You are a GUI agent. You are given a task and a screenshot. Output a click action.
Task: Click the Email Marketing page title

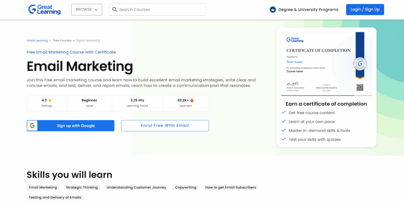coord(80,66)
